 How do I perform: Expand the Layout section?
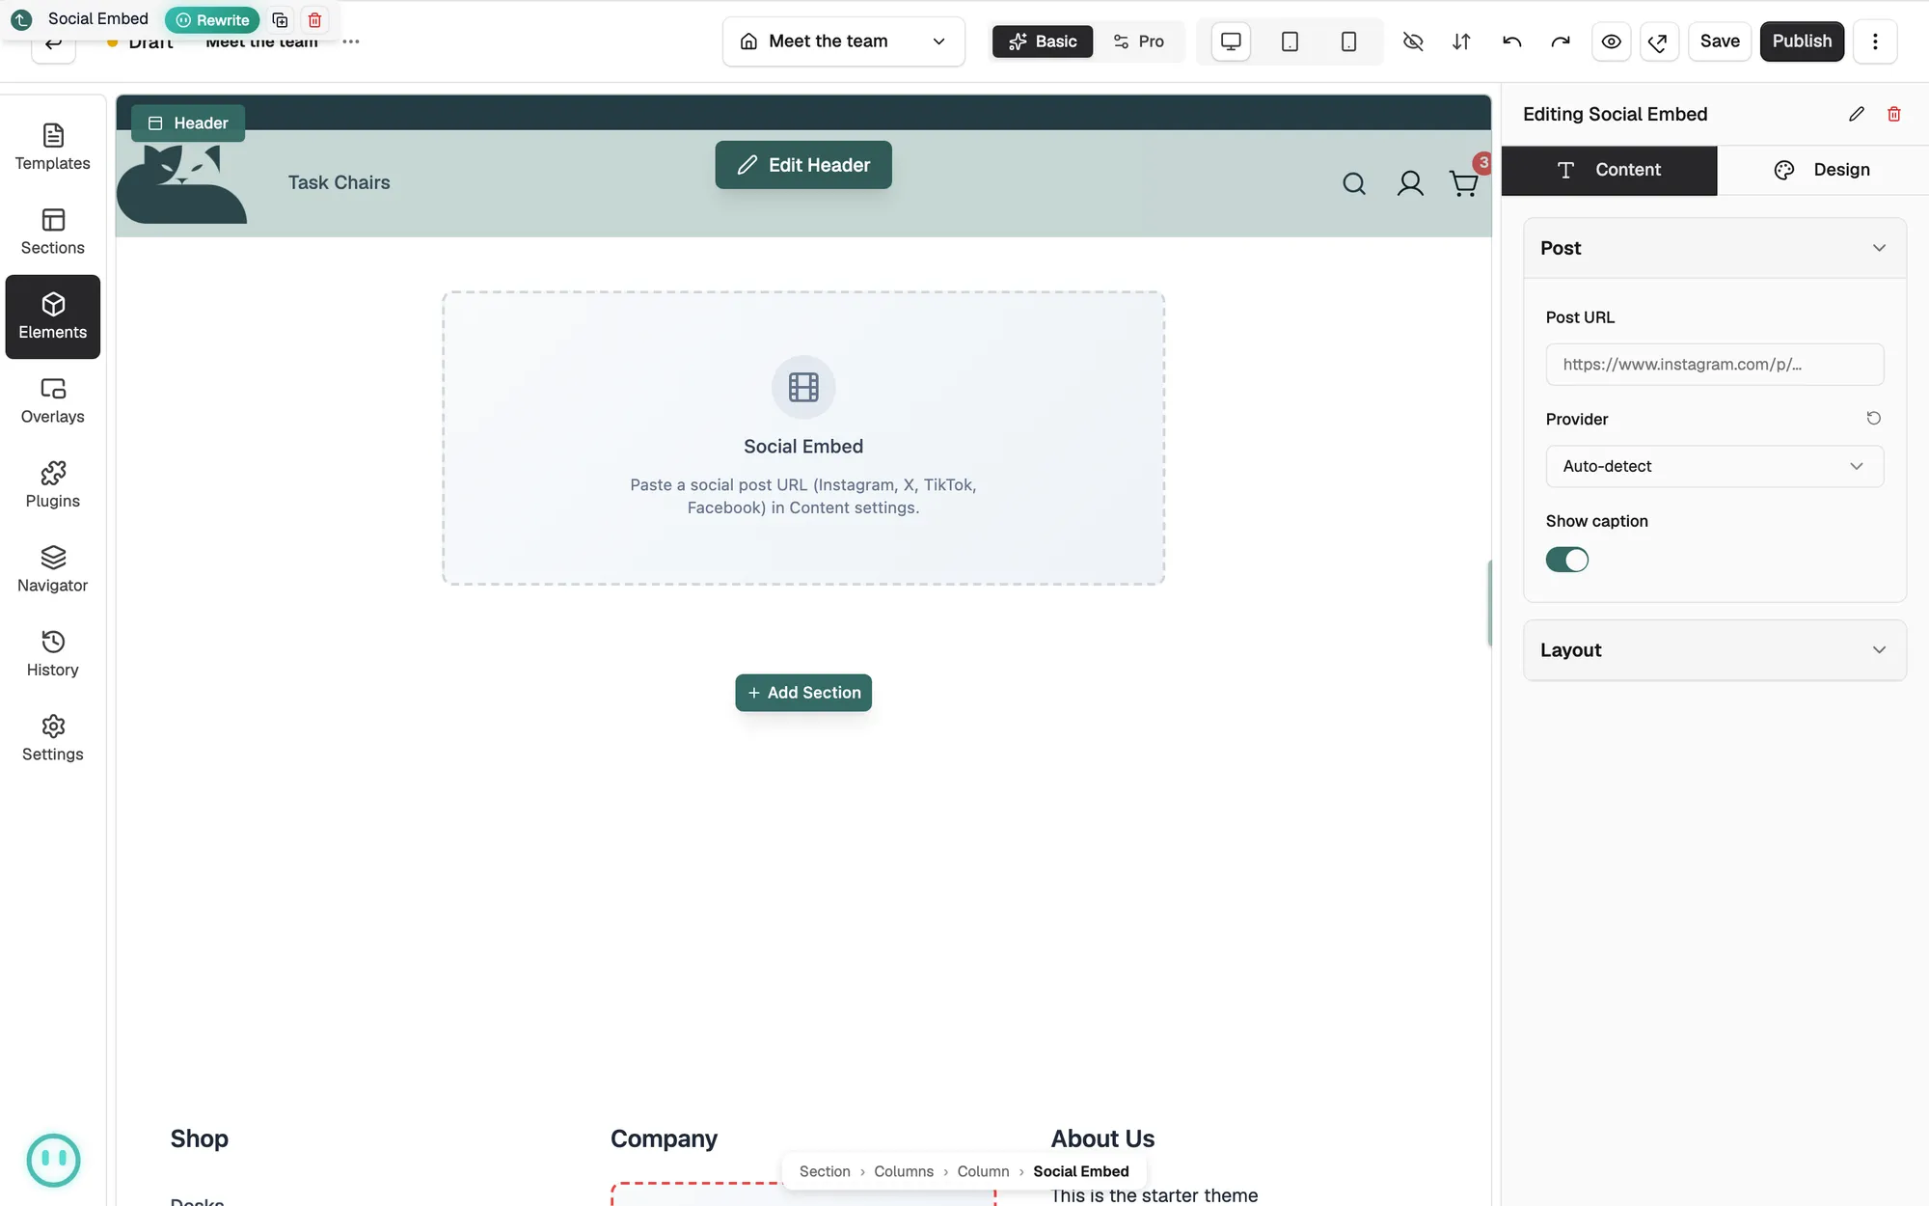point(1714,650)
